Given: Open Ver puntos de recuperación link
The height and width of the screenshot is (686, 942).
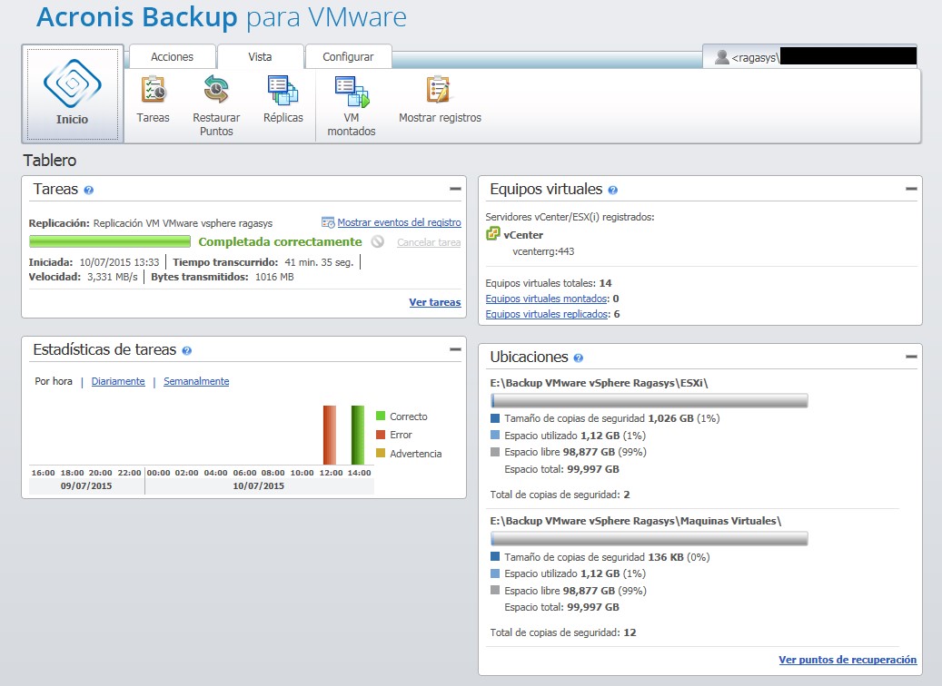Looking at the screenshot, I should (x=848, y=660).
